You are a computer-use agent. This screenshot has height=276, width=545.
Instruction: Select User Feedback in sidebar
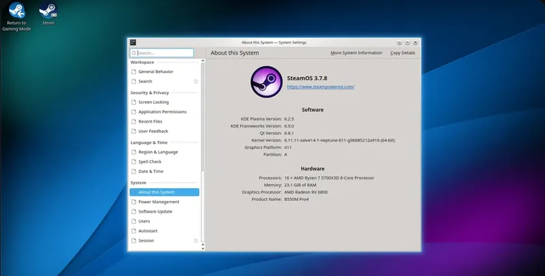[164, 132]
